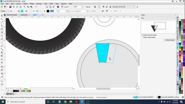Uncheck Delete selected object checkbox
Image resolution: width=185 pixels, height=104 pixels.
pyautogui.click(x=142, y=35)
